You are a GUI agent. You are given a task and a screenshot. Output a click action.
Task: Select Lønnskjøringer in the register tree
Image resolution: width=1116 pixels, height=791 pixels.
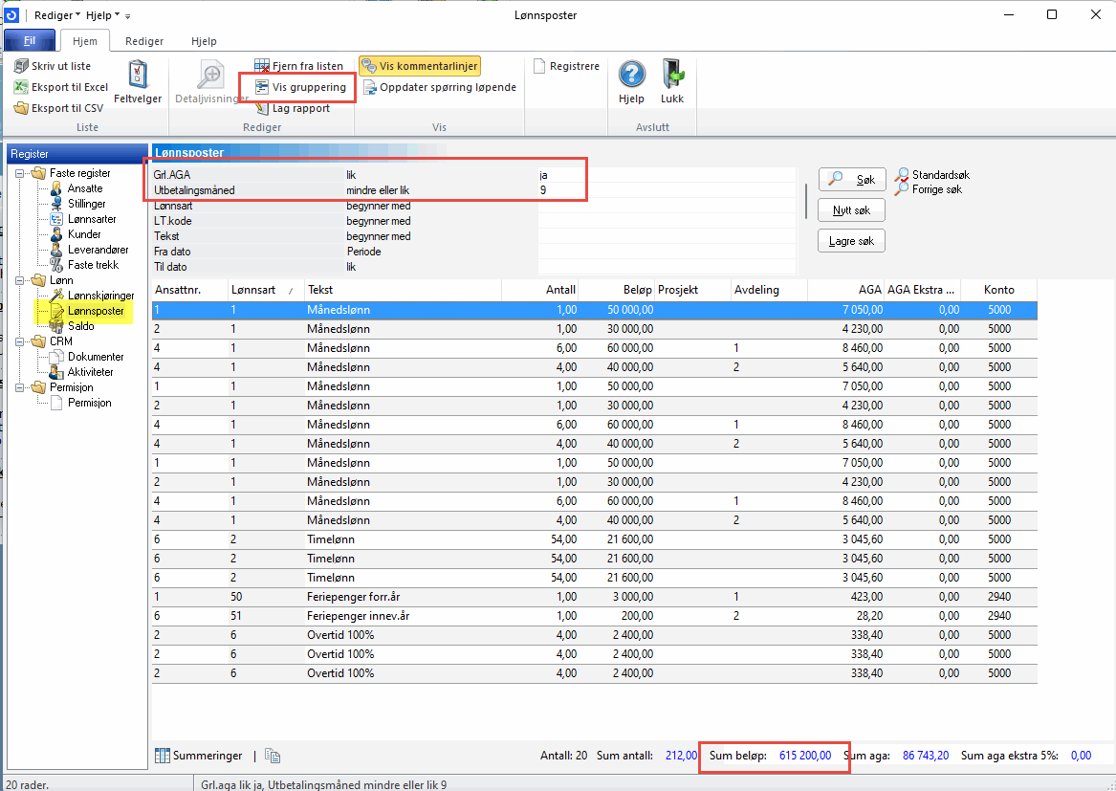click(100, 296)
